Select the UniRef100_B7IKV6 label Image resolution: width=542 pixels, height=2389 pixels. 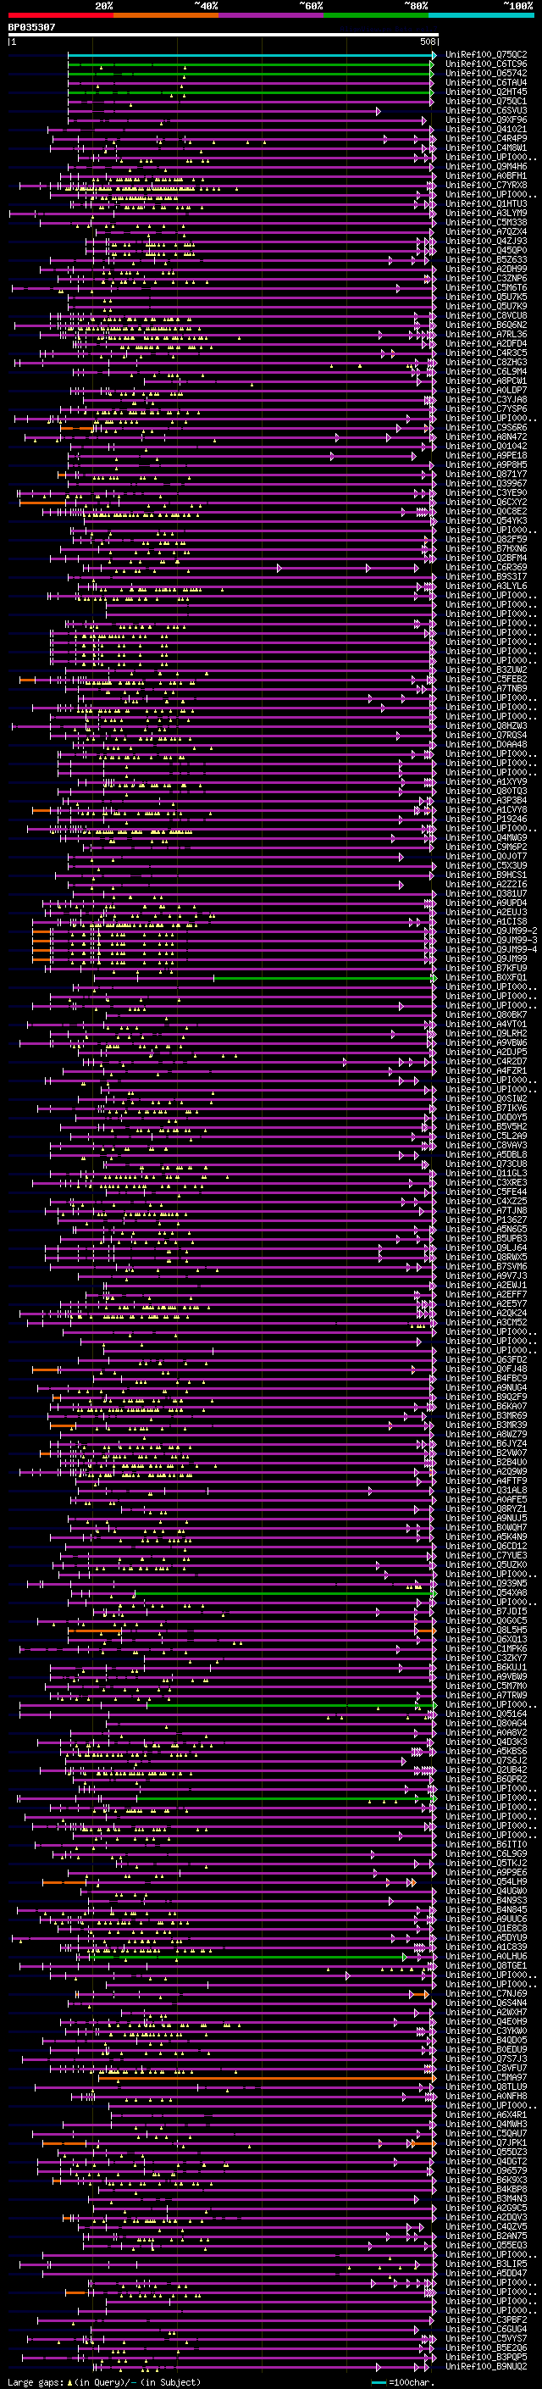[486, 1108]
